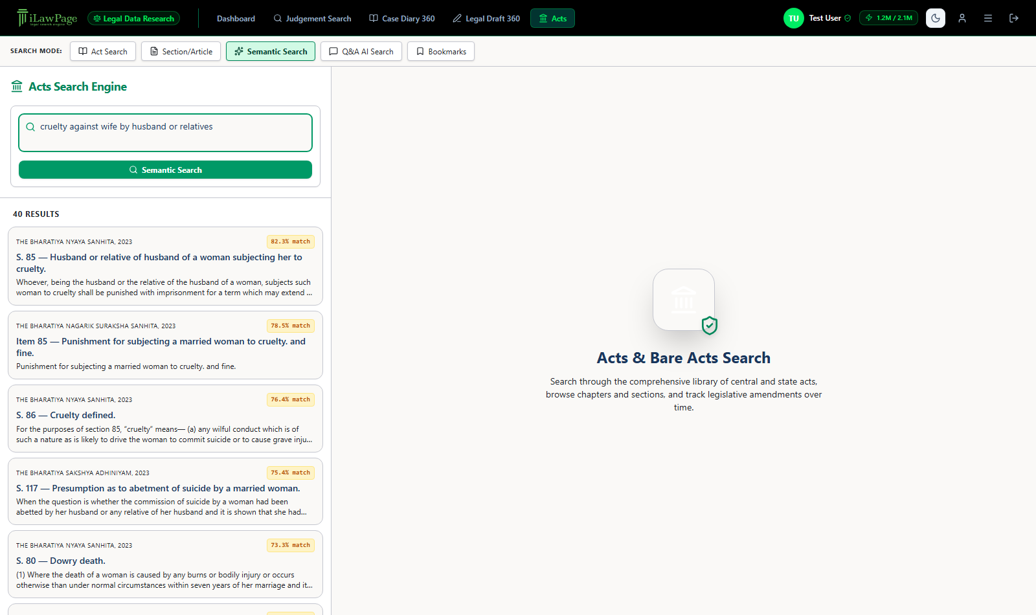Screen dimensions: 1036x615
Task: Switch to Act Search mode
Action: [x=103, y=51]
